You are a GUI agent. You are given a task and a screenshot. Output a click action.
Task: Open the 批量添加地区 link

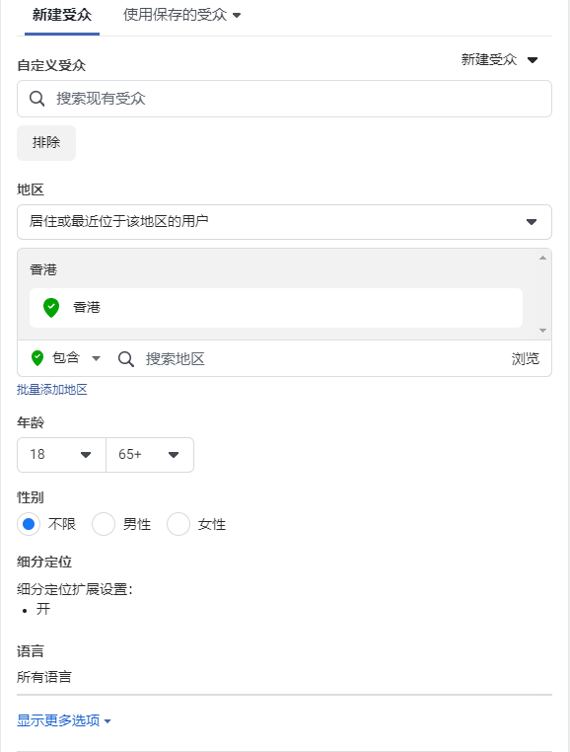(52, 390)
